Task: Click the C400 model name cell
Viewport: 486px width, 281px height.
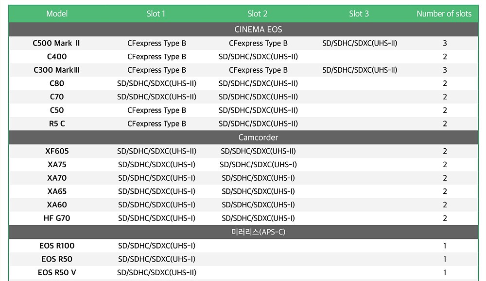Action: pyautogui.click(x=57, y=57)
